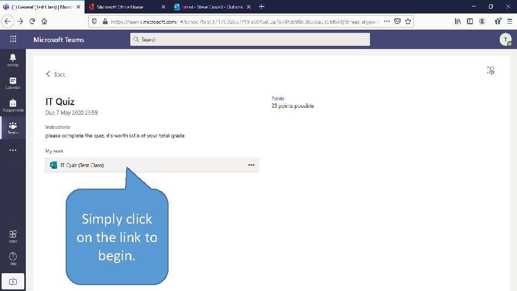Image resolution: width=517 pixels, height=291 pixels.
Task: Select the General (Test Class) Teams tab
Action: (x=42, y=6)
